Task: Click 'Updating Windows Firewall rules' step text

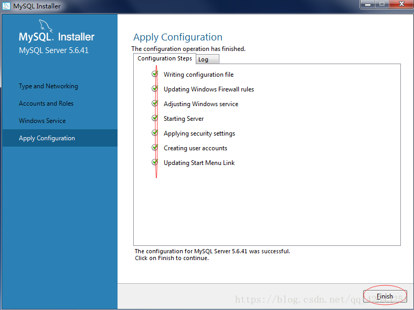Action: pos(209,89)
